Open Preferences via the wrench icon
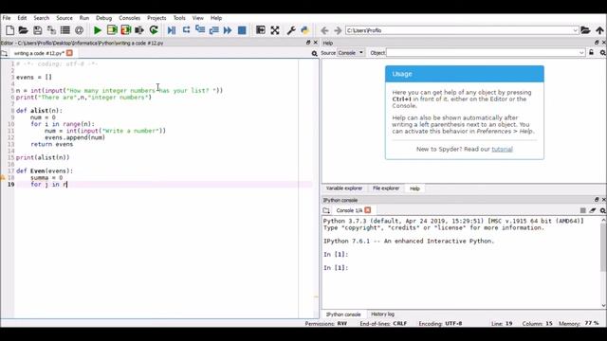Image resolution: width=607 pixels, height=341 pixels. [291, 30]
